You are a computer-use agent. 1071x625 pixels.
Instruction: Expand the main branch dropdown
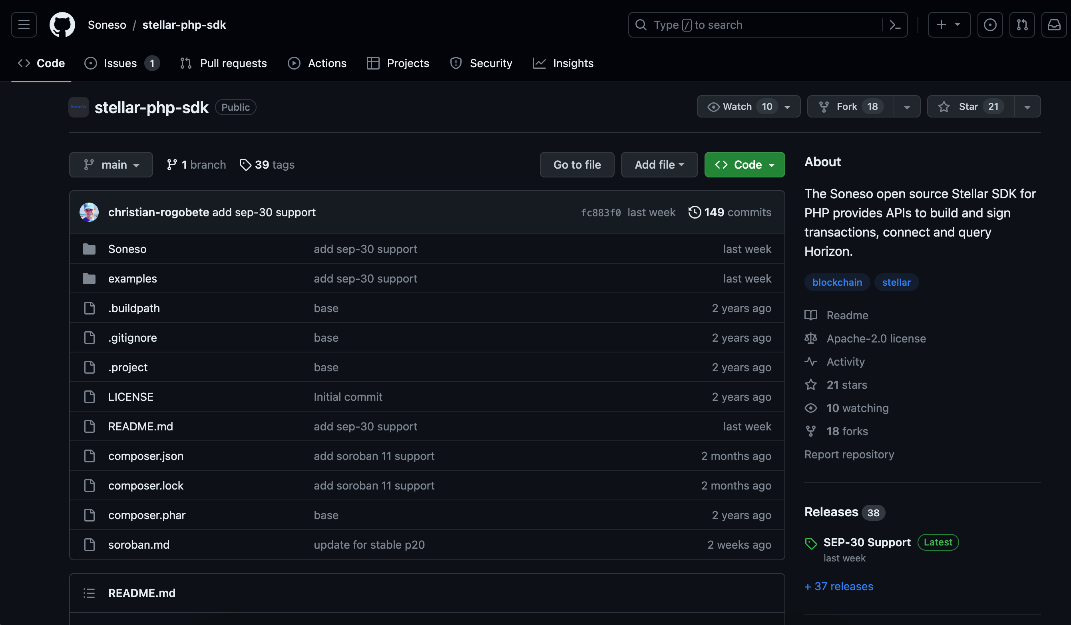(111, 164)
